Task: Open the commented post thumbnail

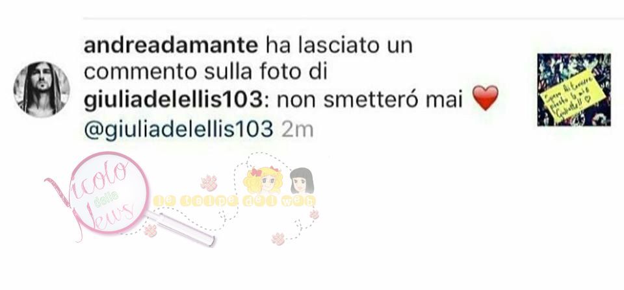Action: (x=574, y=90)
